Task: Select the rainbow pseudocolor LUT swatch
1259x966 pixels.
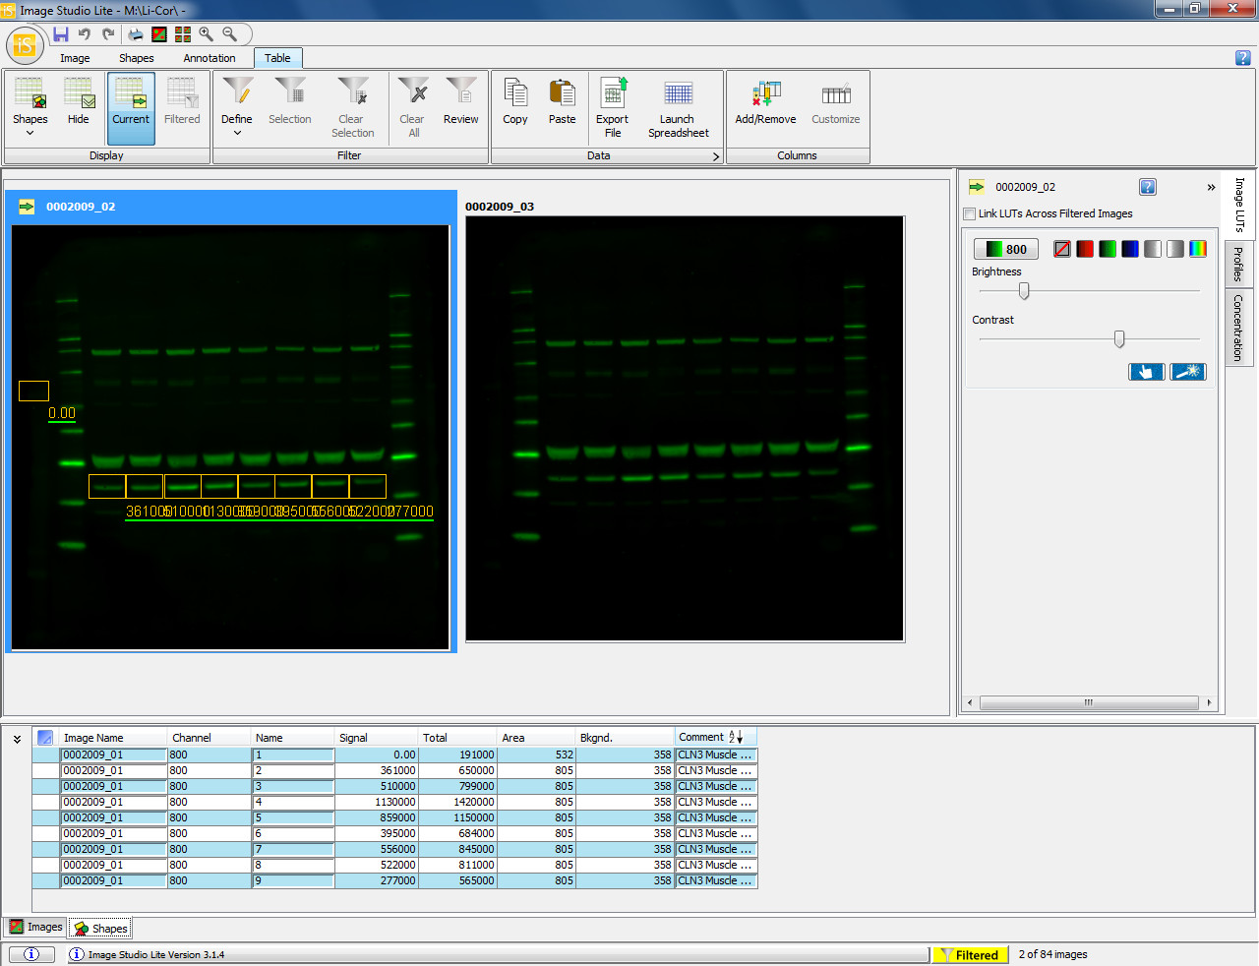Action: tap(1197, 249)
